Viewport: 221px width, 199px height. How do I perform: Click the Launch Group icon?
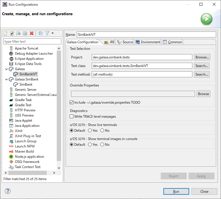click(x=11, y=141)
